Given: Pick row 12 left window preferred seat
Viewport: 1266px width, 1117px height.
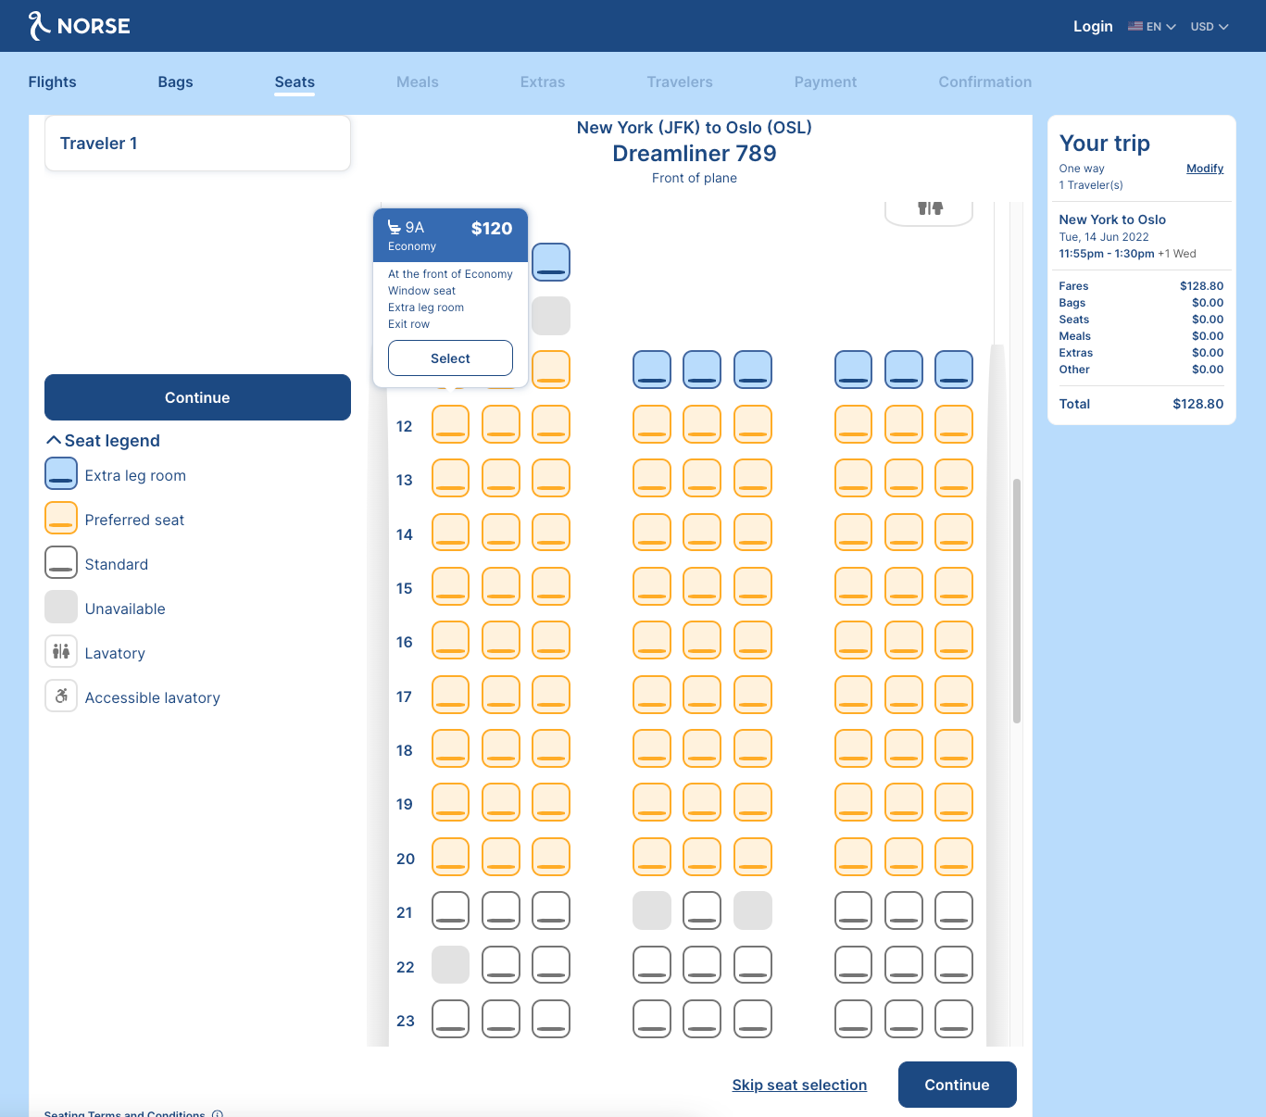Looking at the screenshot, I should point(451,424).
